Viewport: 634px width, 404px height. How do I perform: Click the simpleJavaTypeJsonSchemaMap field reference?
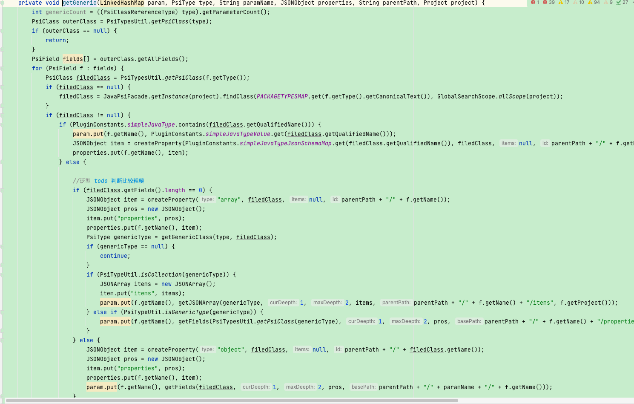(x=286, y=144)
